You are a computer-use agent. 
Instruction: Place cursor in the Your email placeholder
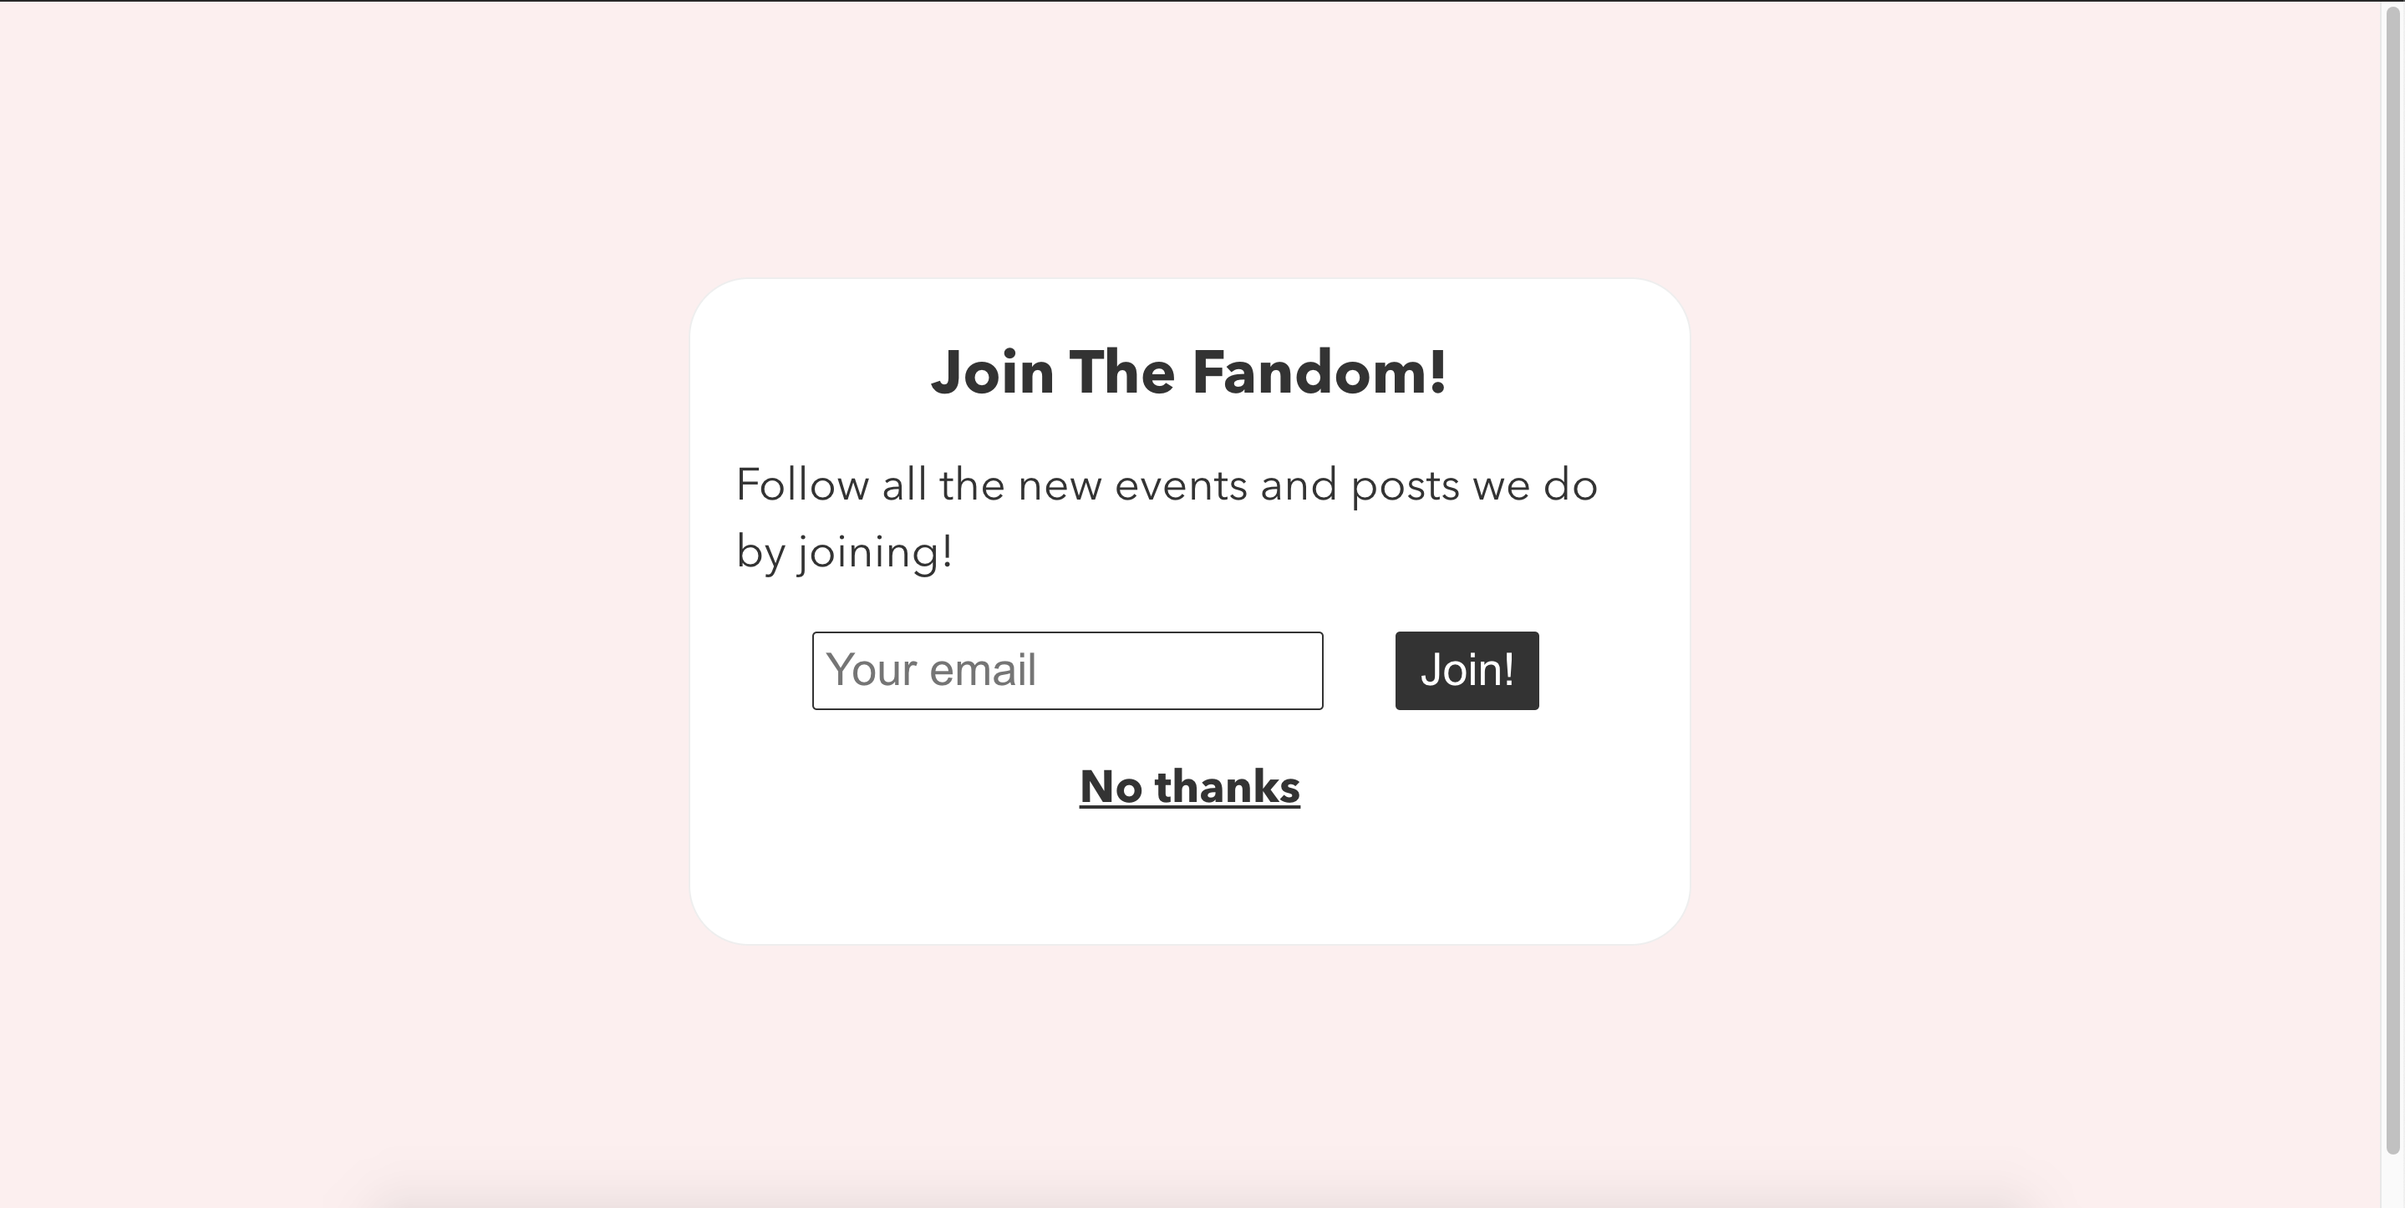click(931, 670)
